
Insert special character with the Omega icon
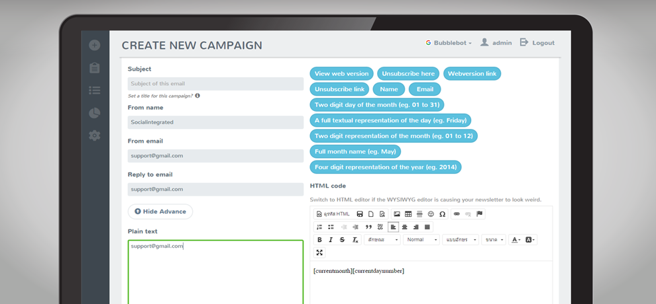pos(442,214)
